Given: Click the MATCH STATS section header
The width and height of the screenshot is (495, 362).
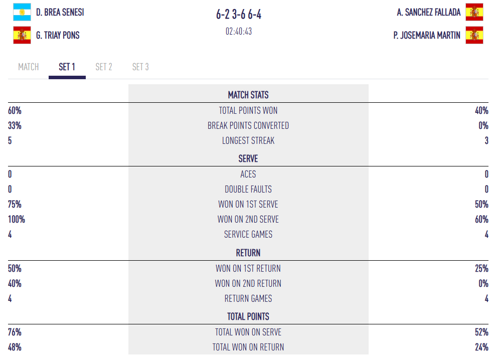Looking at the screenshot, I should 248,95.
